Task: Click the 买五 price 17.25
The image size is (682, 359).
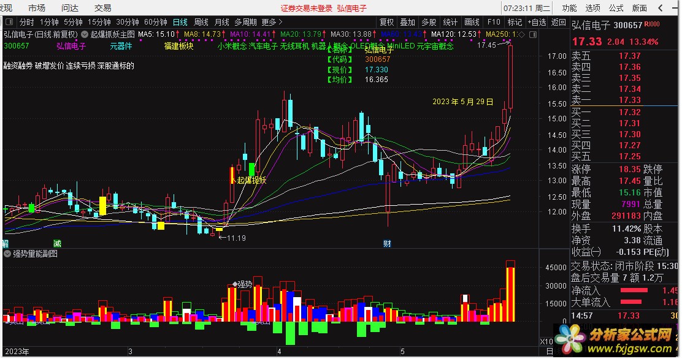Action: (x=630, y=156)
